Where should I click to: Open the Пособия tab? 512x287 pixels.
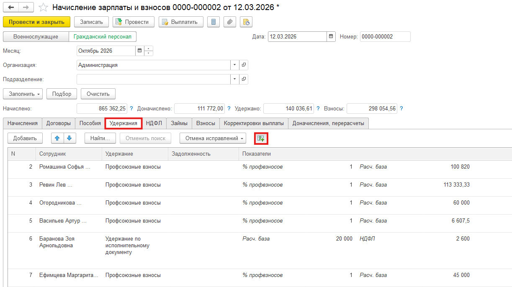(90, 123)
